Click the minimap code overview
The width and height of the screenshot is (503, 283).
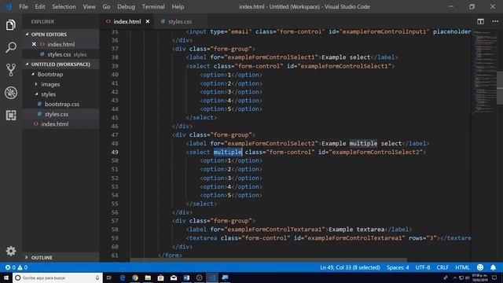pos(484,72)
